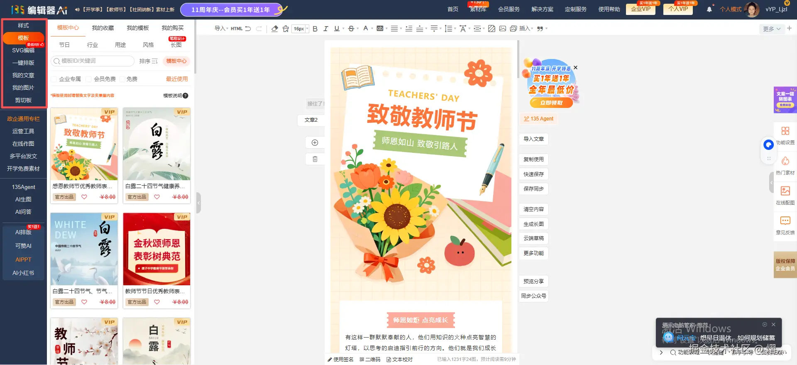Open AI生图 in left sidebar
The image size is (797, 365).
pyautogui.click(x=23, y=199)
